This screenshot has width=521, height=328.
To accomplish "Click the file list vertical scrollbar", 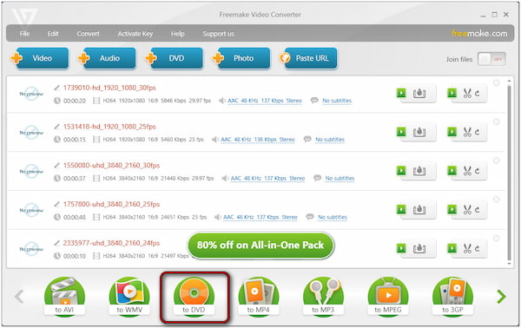I will coord(509,173).
